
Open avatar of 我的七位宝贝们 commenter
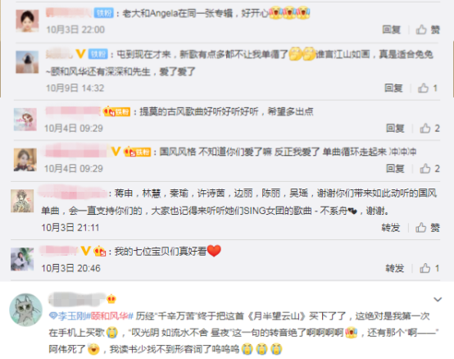tap(22, 259)
